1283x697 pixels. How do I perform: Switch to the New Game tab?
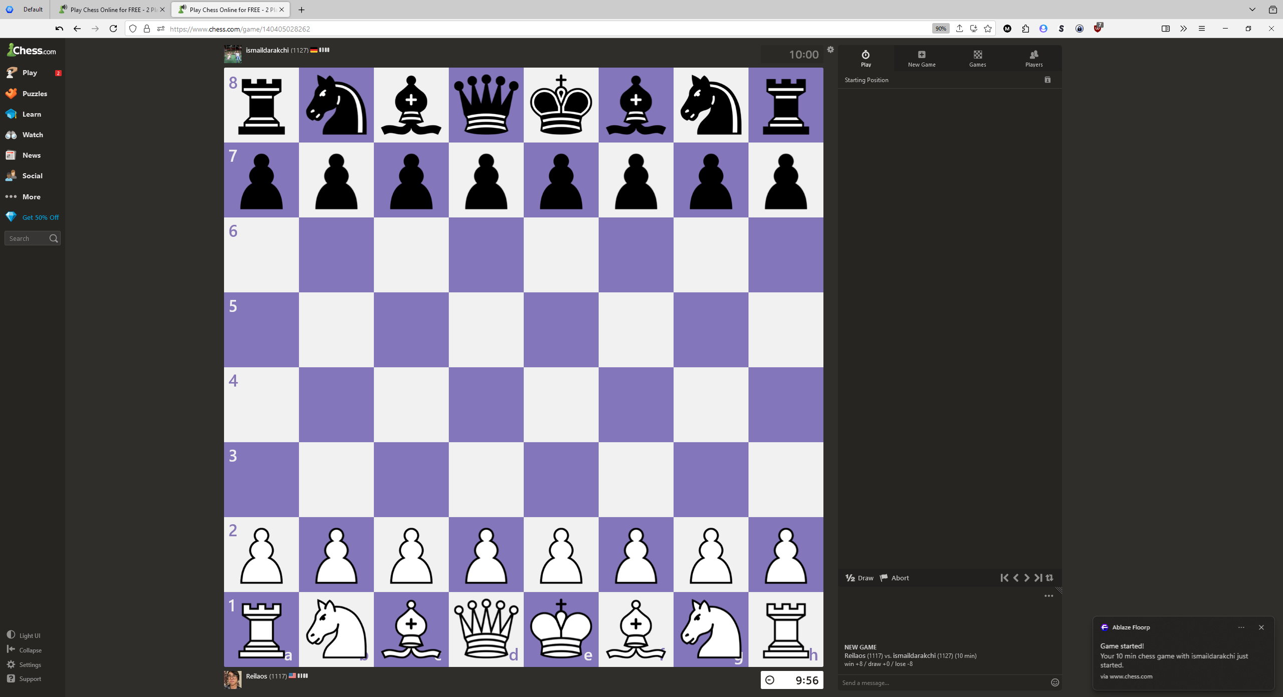(x=922, y=58)
